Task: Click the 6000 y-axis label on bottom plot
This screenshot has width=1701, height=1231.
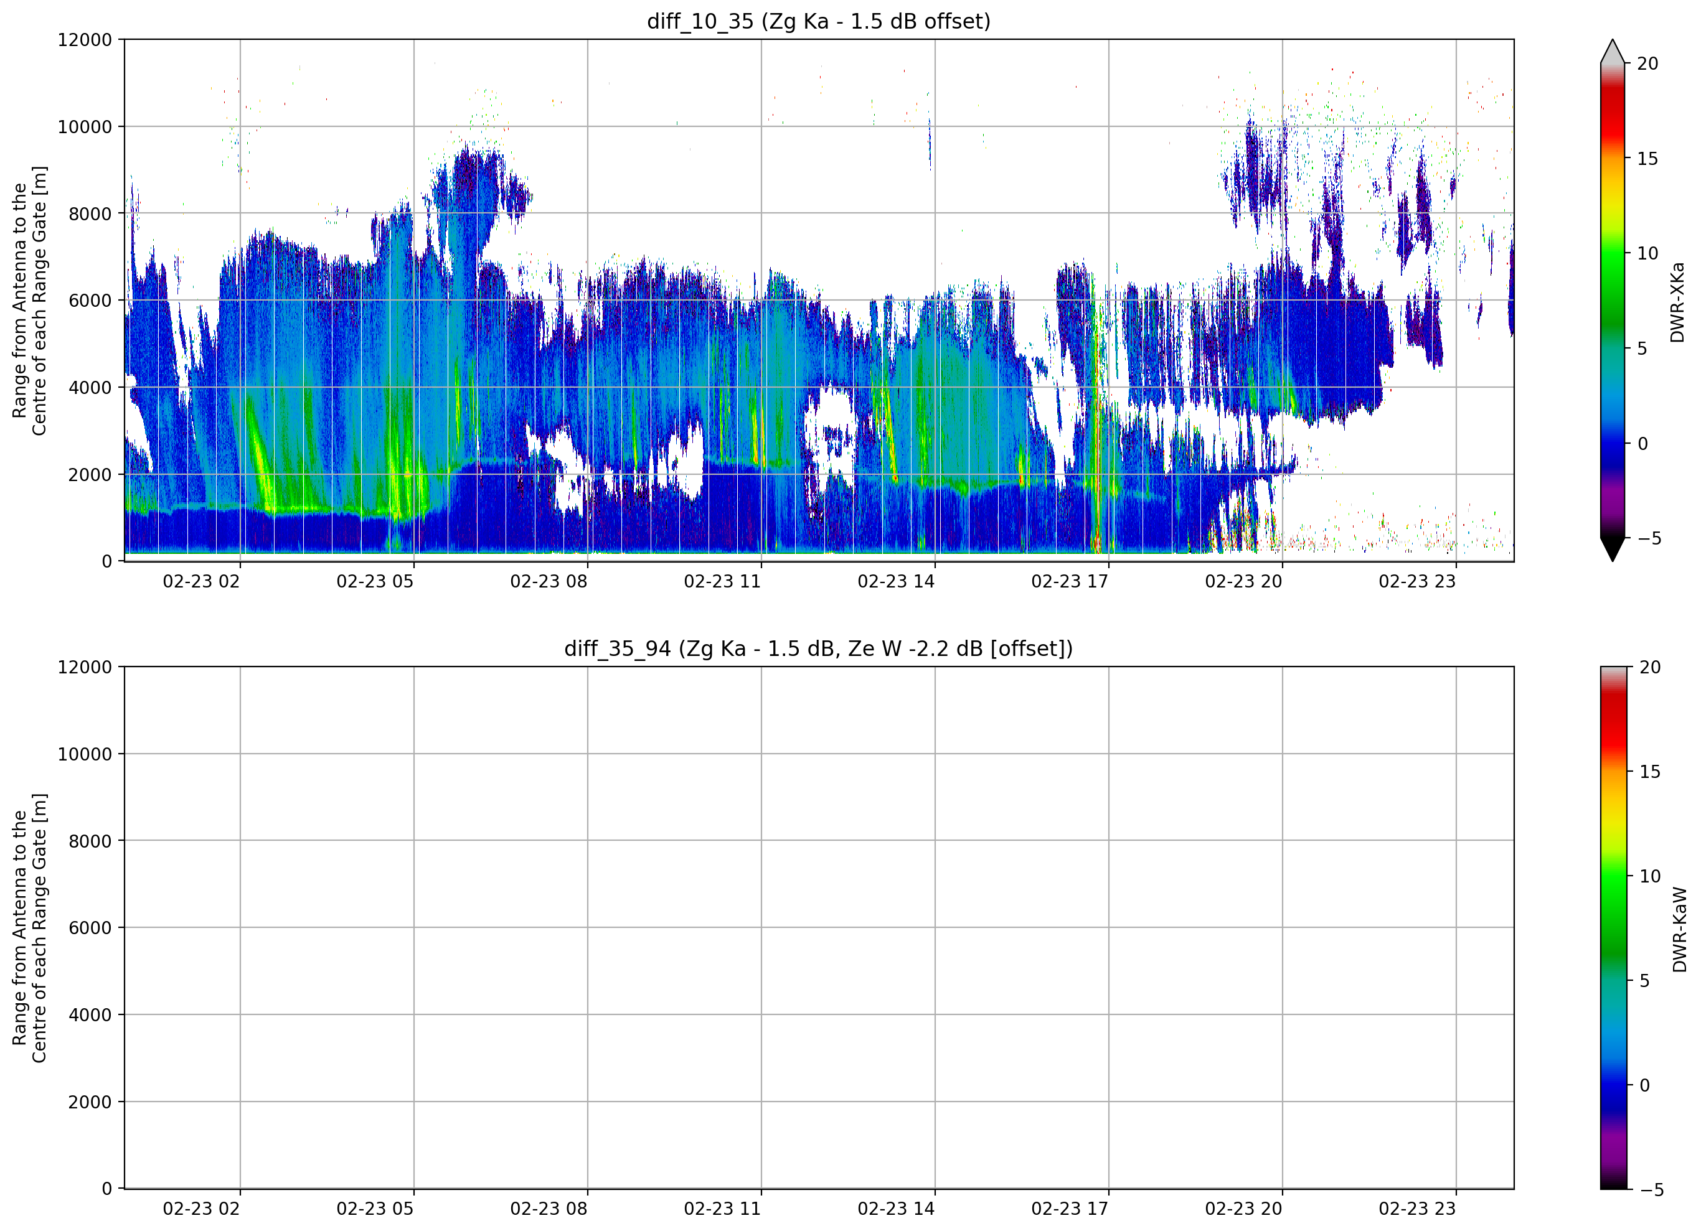Action: click(90, 927)
